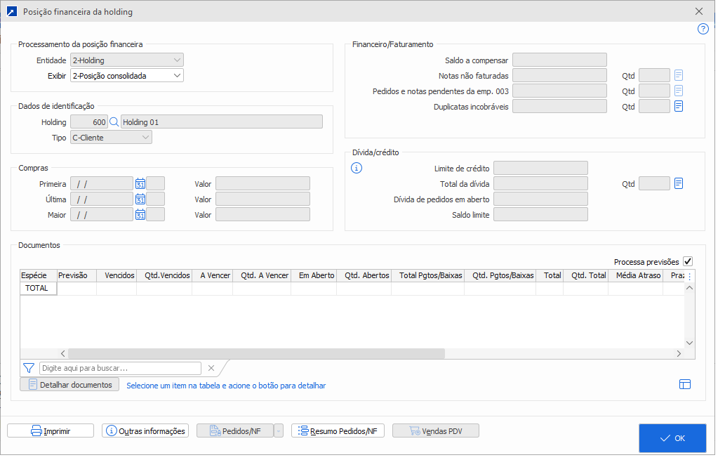Screen dimensions: 725x460
Task: Click the Holding search magnifier icon
Action: click(x=114, y=122)
